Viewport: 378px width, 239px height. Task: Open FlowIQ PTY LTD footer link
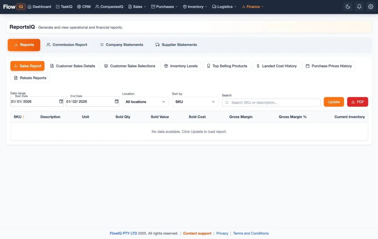click(x=123, y=233)
